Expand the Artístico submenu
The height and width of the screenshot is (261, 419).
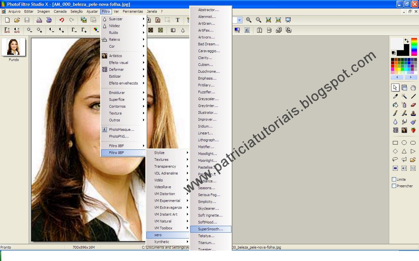124,56
